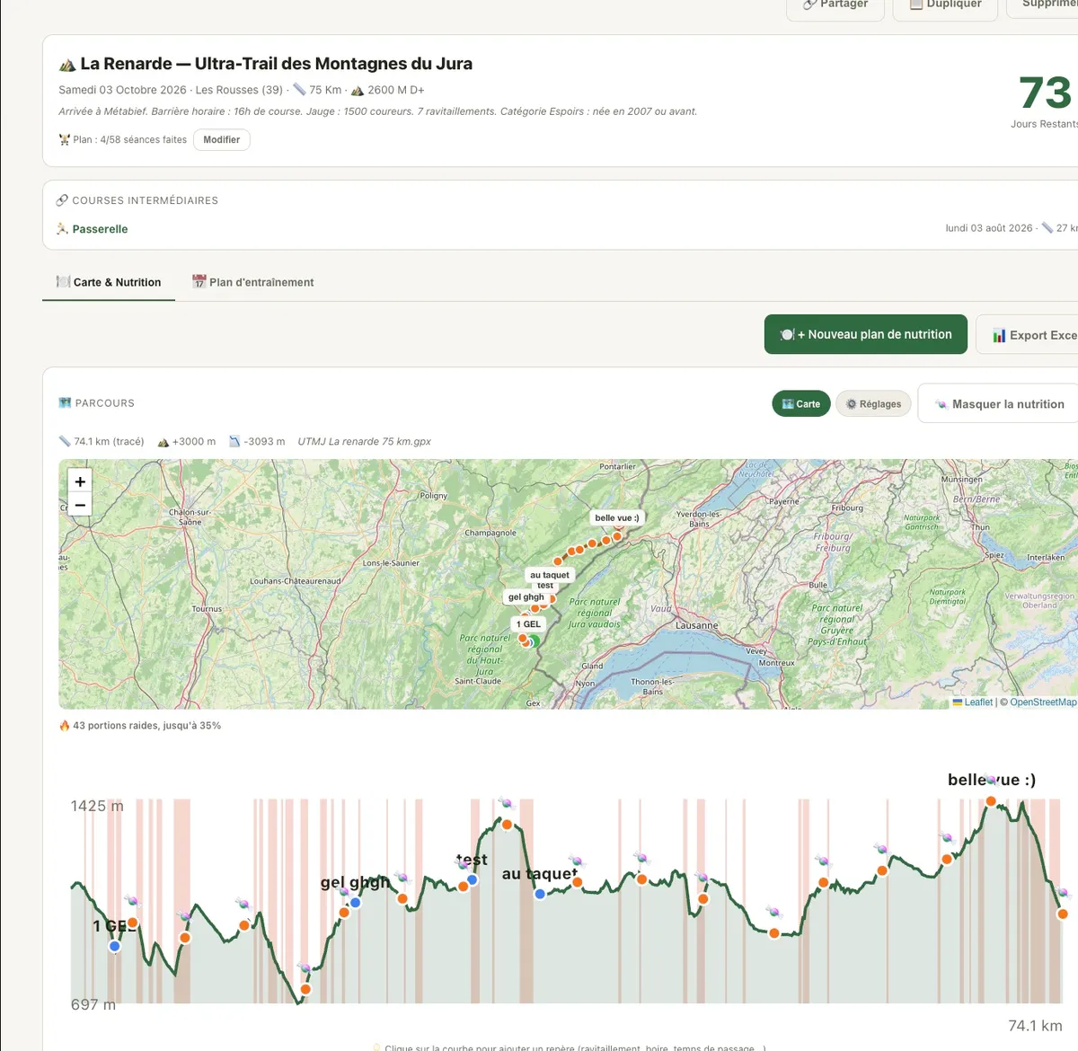This screenshot has width=1078, height=1051.
Task: Create a Nouveau plan de nutrition
Action: (x=866, y=334)
